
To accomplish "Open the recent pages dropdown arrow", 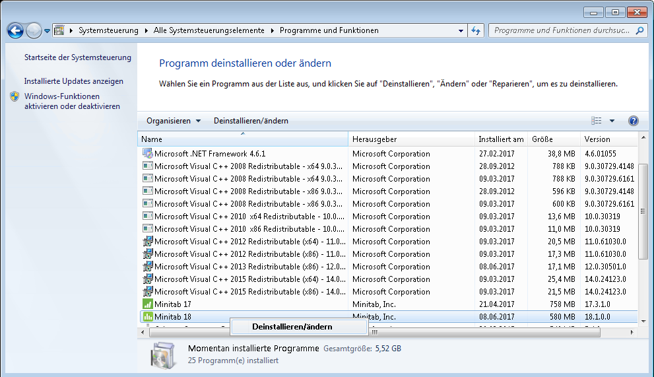I will (47, 30).
